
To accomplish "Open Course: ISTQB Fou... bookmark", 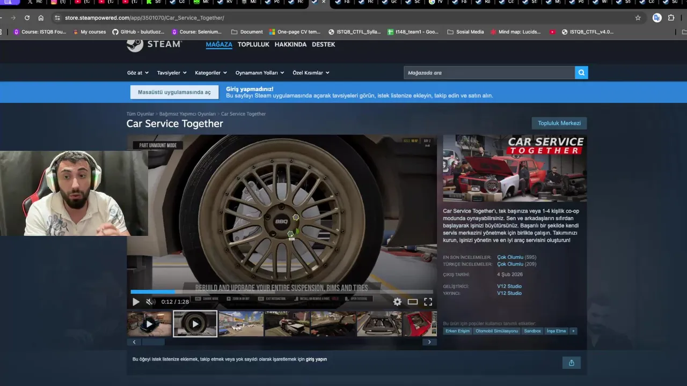I will pos(40,32).
